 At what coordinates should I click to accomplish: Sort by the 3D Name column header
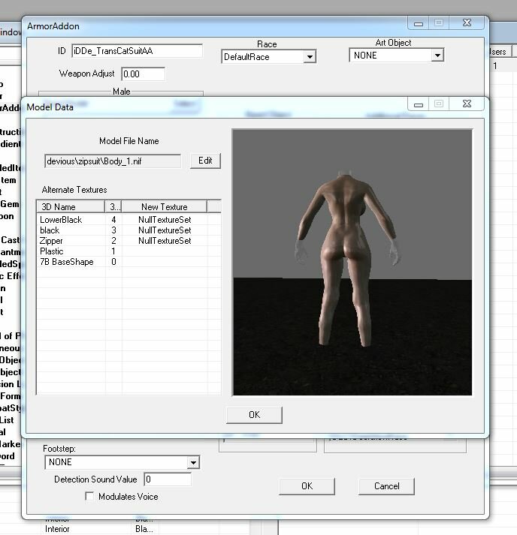(71, 207)
